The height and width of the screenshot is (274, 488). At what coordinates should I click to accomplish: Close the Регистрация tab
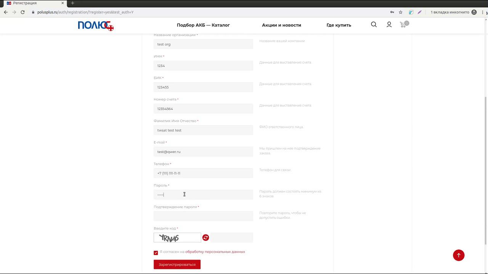pos(63,3)
